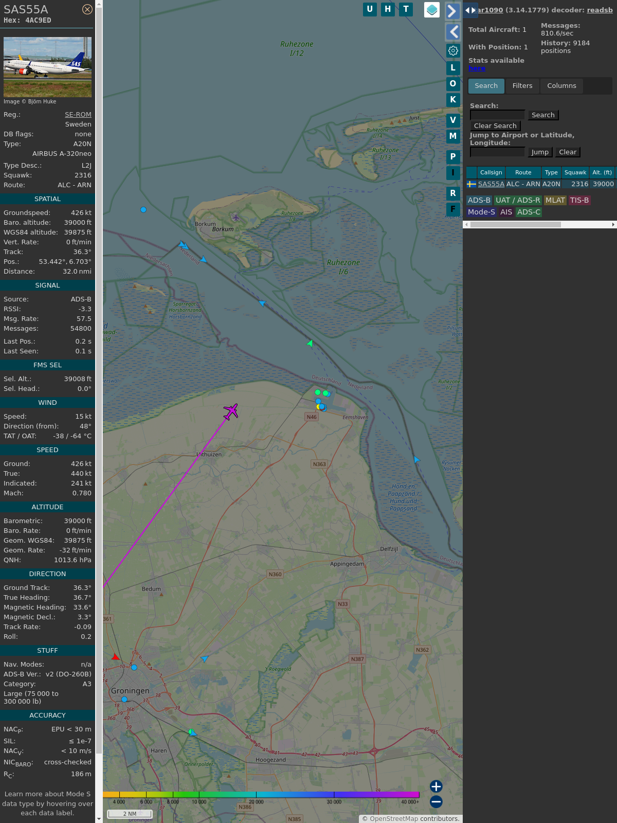Open the map layer switcher icon

point(432,10)
